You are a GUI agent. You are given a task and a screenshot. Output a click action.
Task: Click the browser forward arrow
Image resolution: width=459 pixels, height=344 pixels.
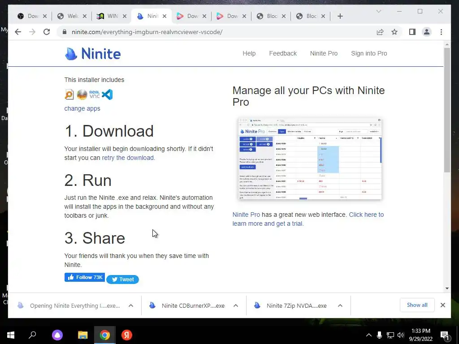(32, 32)
